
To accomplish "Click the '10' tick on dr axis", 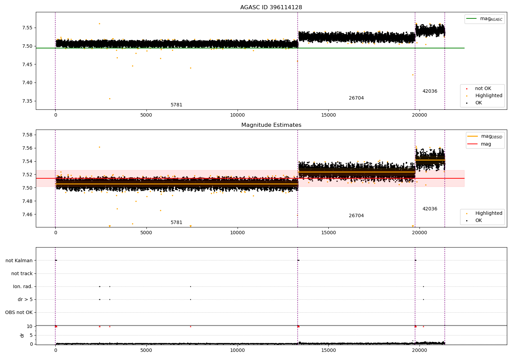I will (x=29, y=327).
